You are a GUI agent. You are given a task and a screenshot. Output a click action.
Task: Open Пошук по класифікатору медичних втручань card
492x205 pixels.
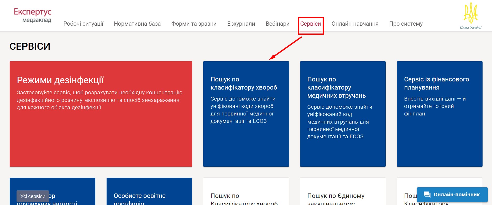[343, 114]
